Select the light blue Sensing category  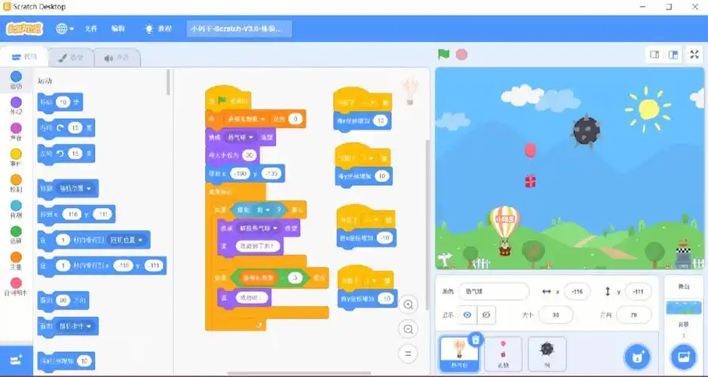16,209
